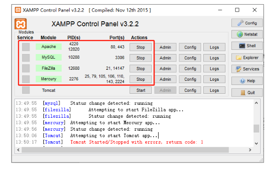This screenshot has height=169, width=272.
Task: Minimize the XAMPP window
Action: coord(220,10)
